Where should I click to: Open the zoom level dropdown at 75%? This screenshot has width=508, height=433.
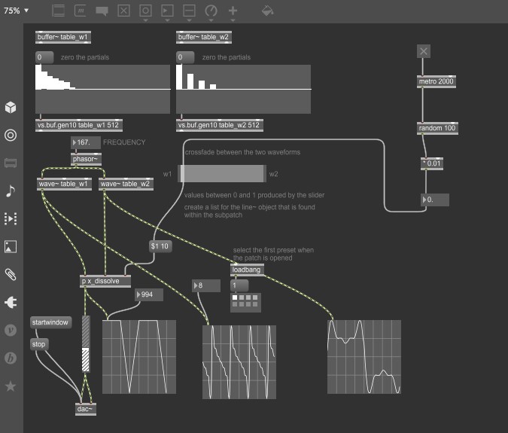pos(17,11)
